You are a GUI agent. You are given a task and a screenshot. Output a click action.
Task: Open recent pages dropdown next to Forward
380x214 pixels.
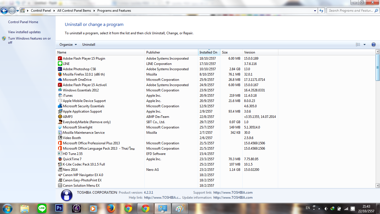point(18,11)
